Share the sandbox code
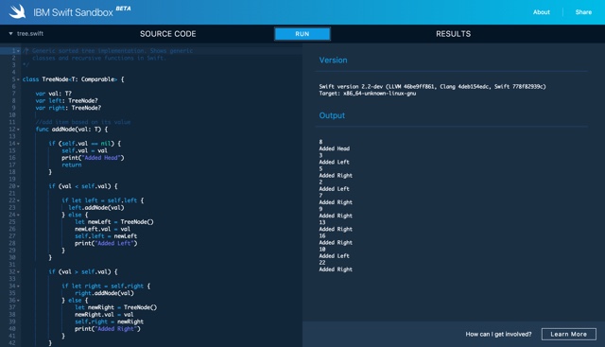The image size is (605, 347). point(583,12)
